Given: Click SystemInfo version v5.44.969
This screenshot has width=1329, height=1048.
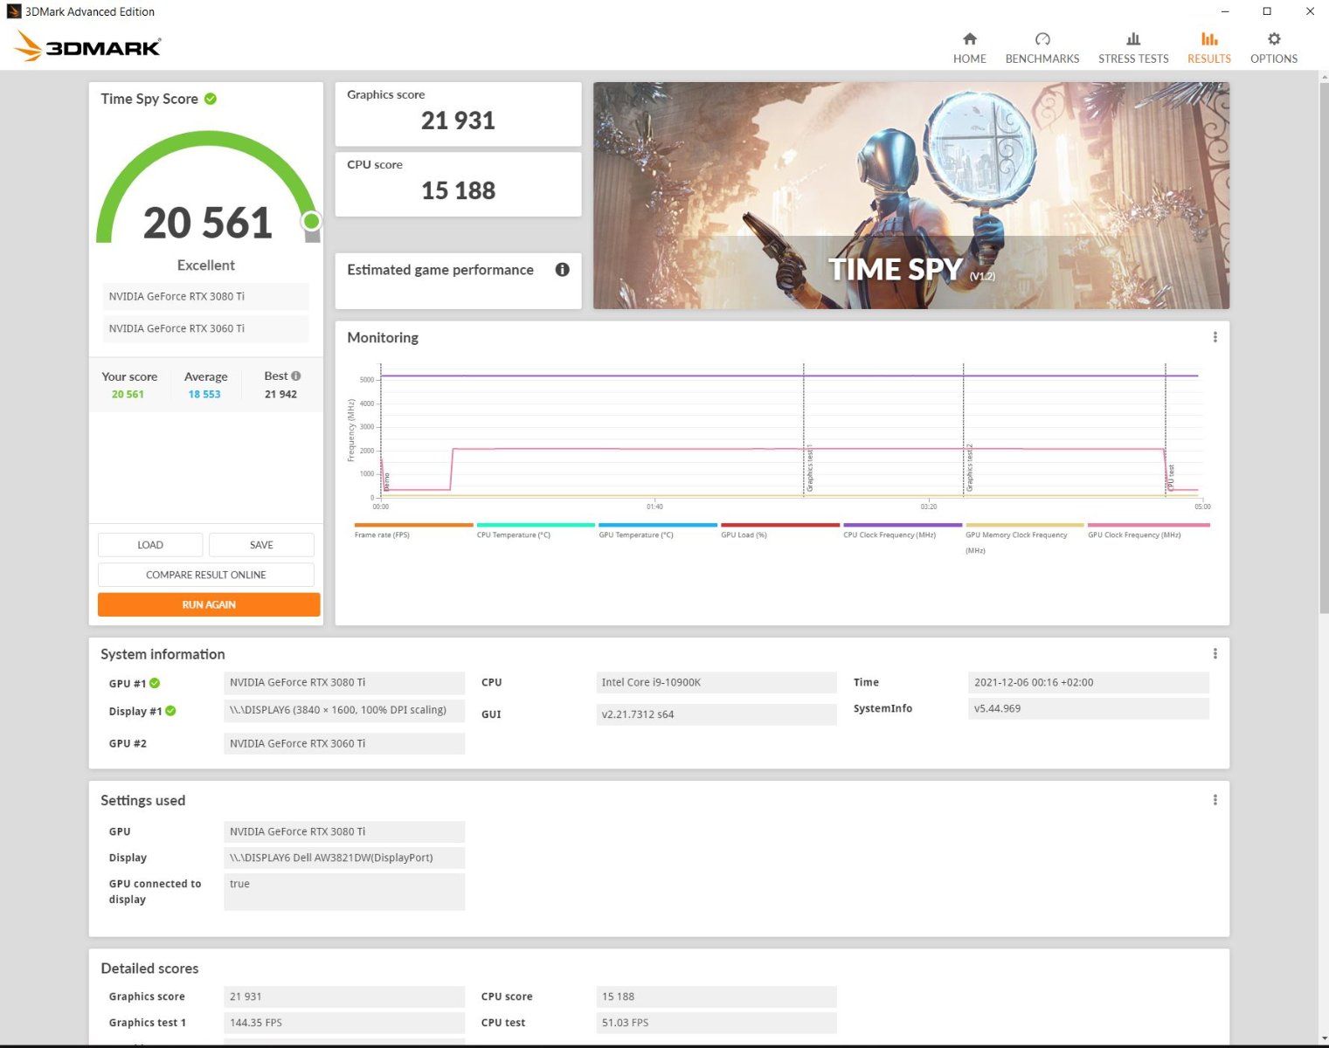Looking at the screenshot, I should pyautogui.click(x=1089, y=708).
